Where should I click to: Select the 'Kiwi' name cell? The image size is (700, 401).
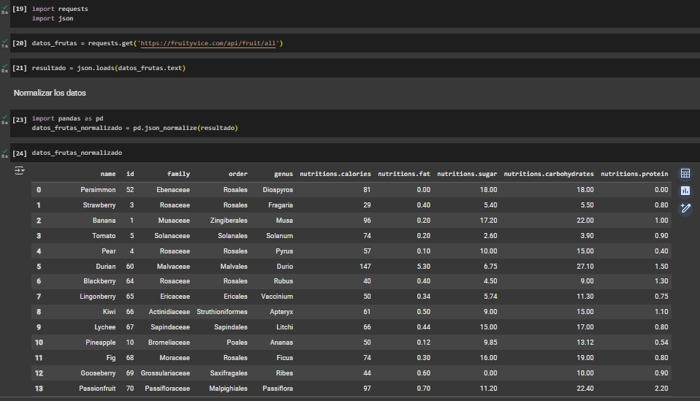[110, 312]
